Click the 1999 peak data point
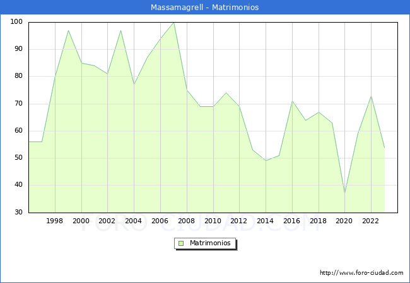This screenshot has width=410, height=283. click(x=68, y=30)
